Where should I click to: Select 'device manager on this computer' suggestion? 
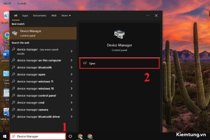click(x=43, y=60)
